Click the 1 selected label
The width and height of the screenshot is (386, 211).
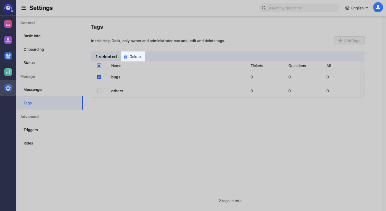coord(106,57)
